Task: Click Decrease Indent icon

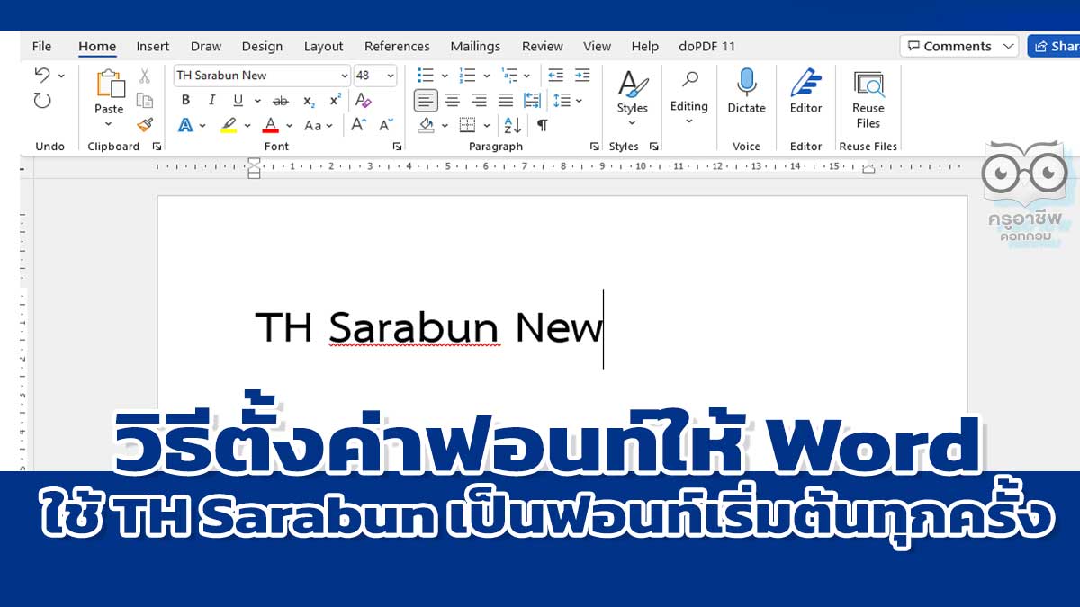Action: tap(555, 76)
